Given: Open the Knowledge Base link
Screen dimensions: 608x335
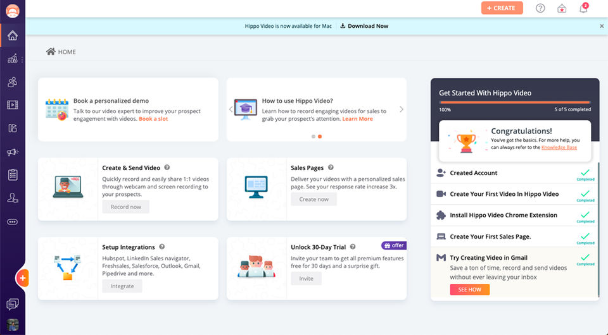Looking at the screenshot, I should (559, 147).
